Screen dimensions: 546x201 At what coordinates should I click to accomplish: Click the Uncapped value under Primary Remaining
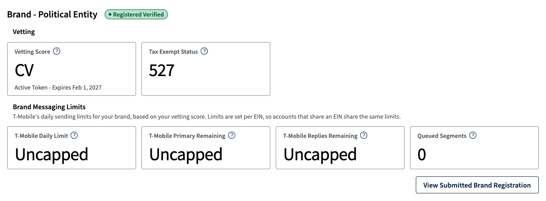click(x=186, y=154)
